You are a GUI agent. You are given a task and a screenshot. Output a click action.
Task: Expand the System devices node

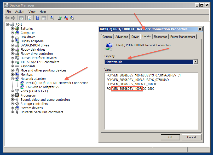point(12,108)
